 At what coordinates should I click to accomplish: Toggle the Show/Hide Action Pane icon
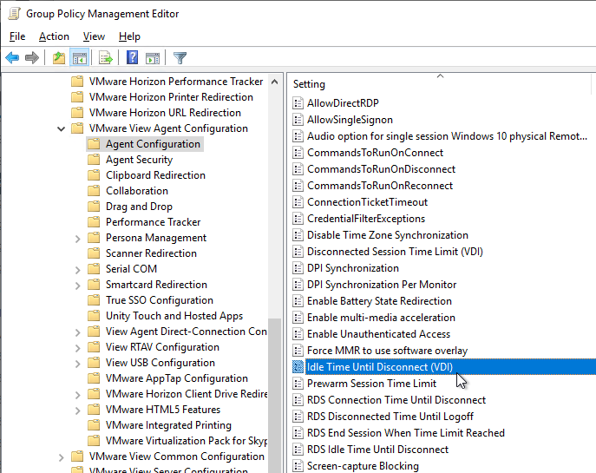click(153, 58)
